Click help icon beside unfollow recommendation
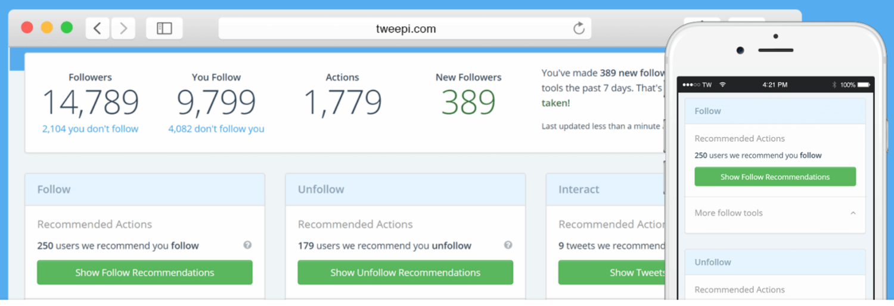The width and height of the screenshot is (894, 306). point(508,245)
